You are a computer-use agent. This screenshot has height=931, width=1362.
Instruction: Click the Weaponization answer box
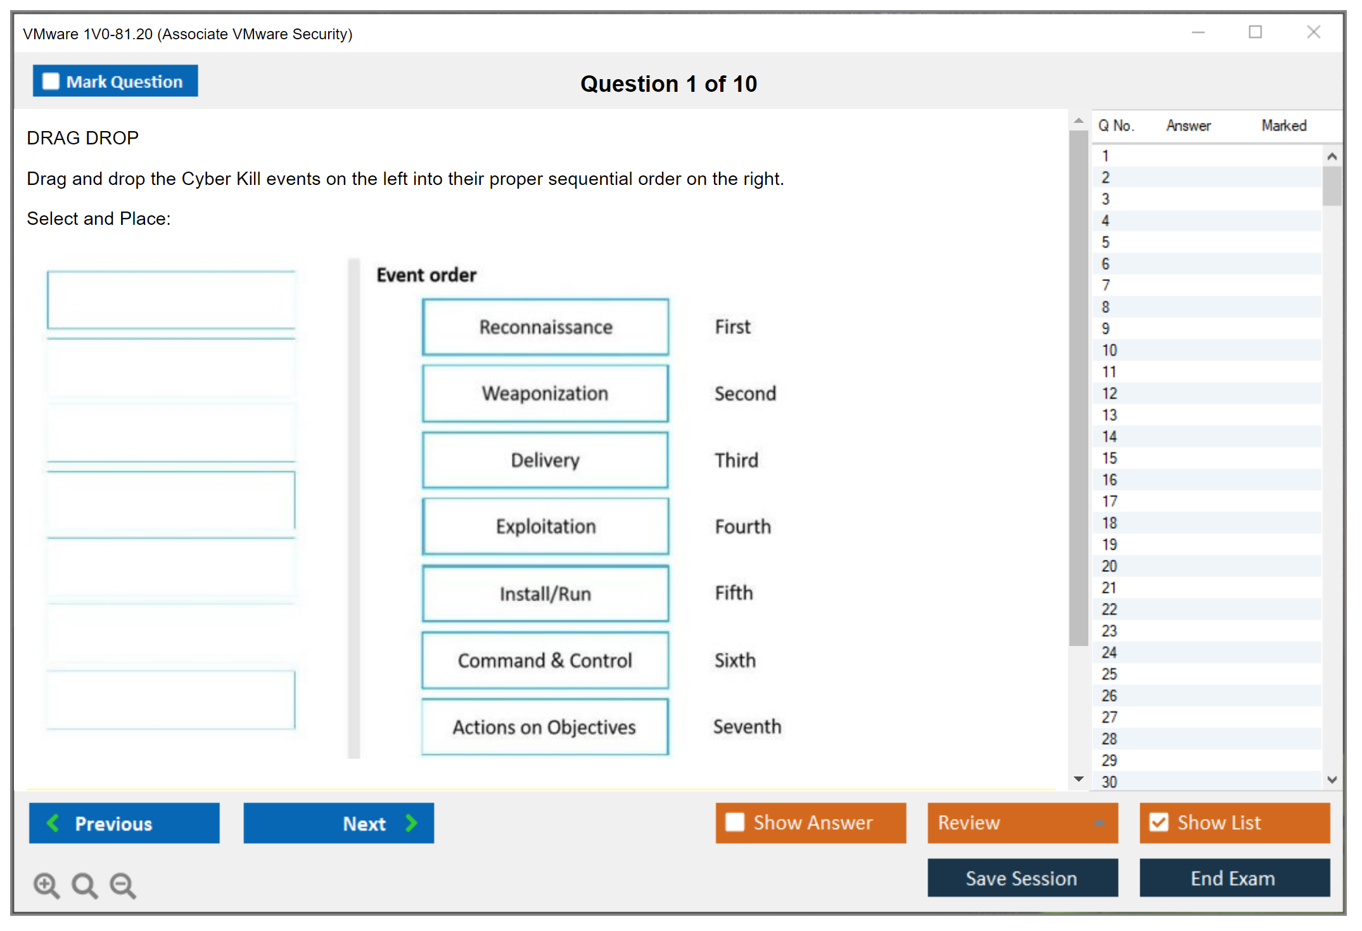pyautogui.click(x=545, y=393)
